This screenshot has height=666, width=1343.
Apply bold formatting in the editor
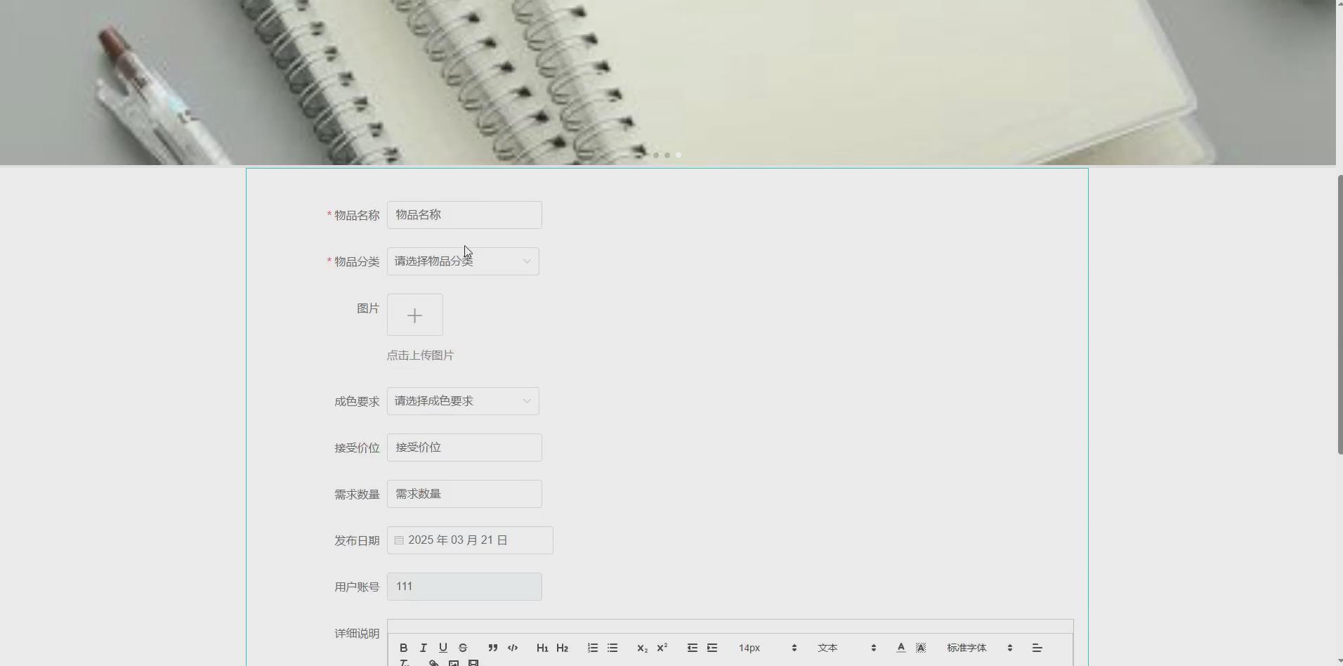pos(404,648)
